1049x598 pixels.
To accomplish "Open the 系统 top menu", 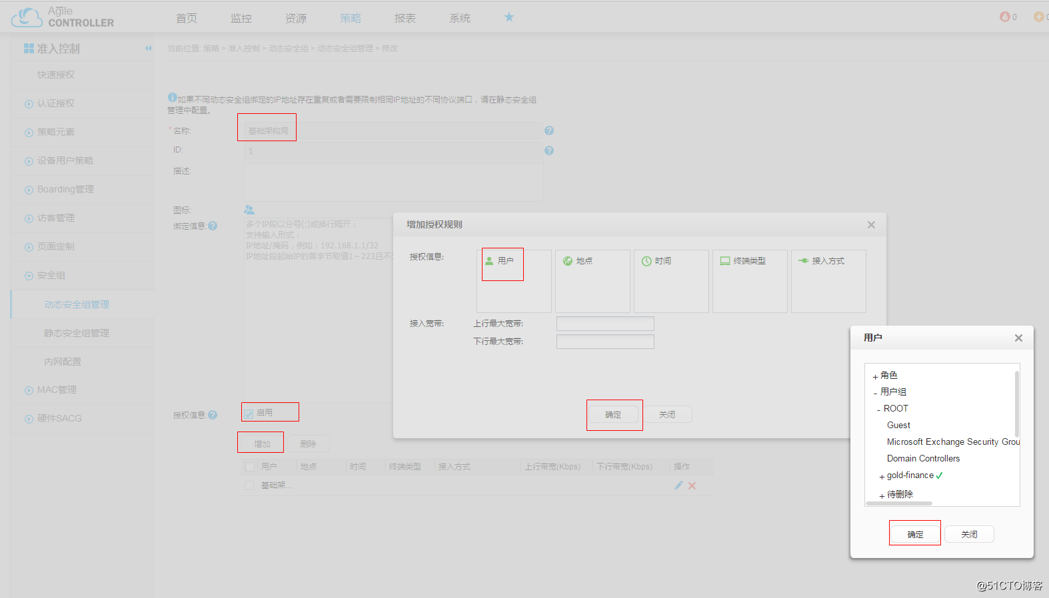I will (x=460, y=18).
